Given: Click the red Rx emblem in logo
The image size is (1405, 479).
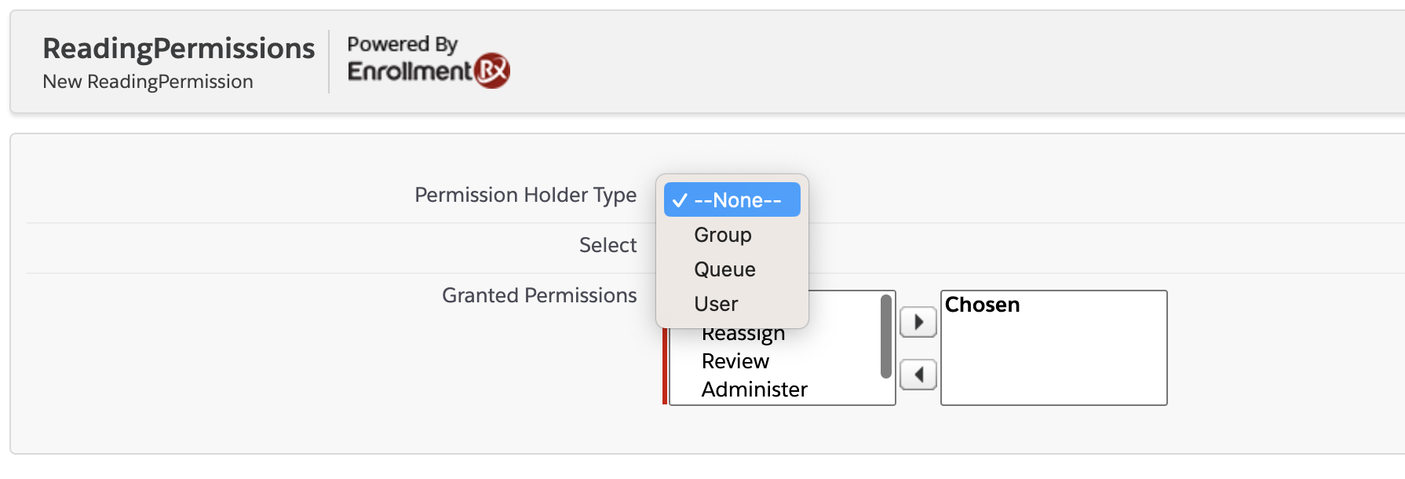Looking at the screenshot, I should 493,71.
